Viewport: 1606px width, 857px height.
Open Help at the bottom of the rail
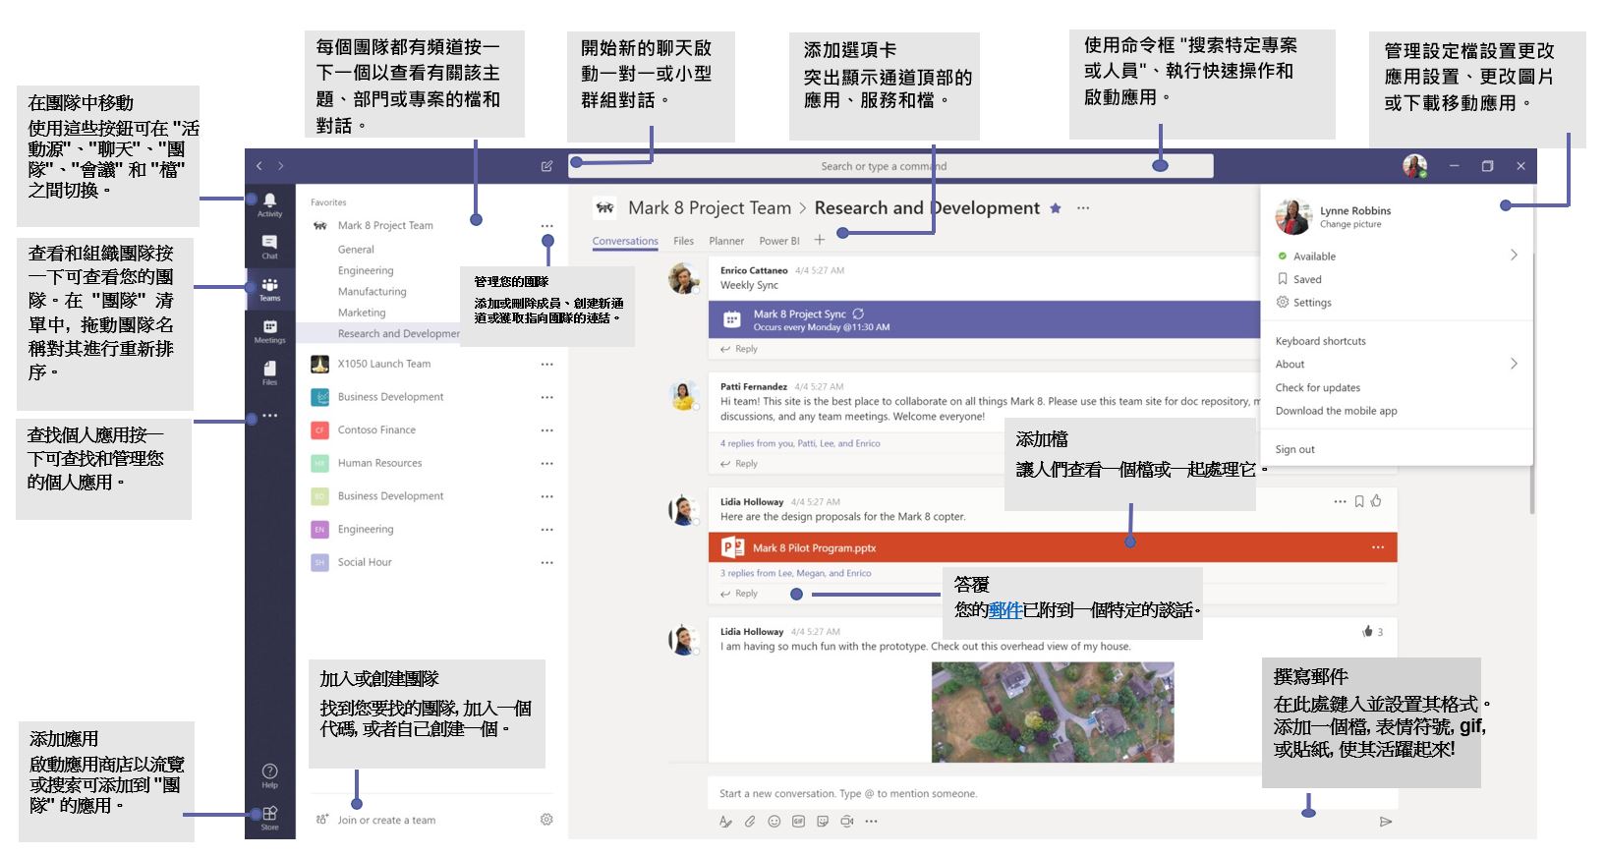(269, 775)
